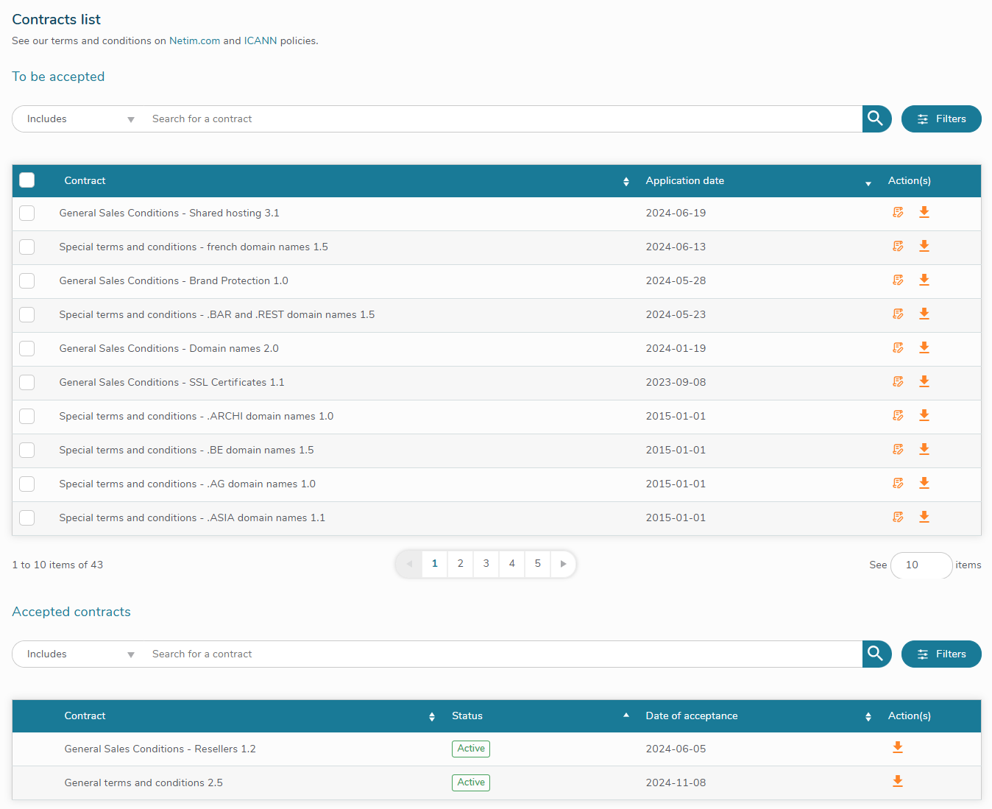
Task: Open the Netim.com terms link
Action: click(x=194, y=41)
